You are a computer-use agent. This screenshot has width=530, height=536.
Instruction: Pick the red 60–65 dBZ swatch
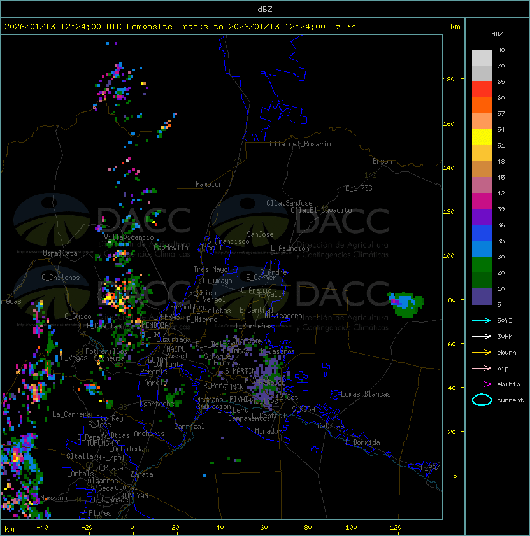[x=482, y=90]
